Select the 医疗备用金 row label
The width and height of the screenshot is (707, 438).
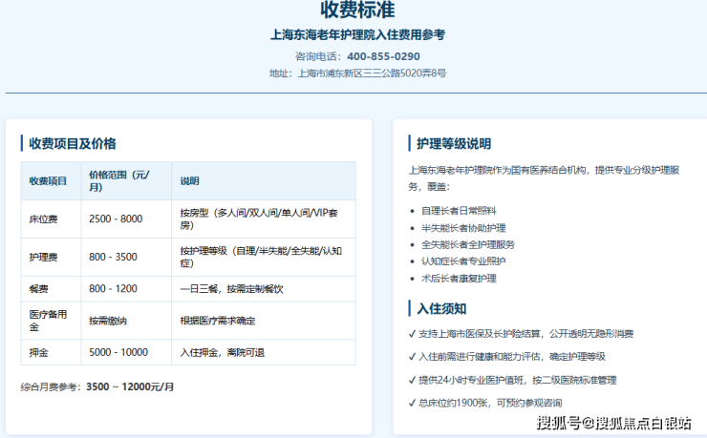[x=48, y=321]
